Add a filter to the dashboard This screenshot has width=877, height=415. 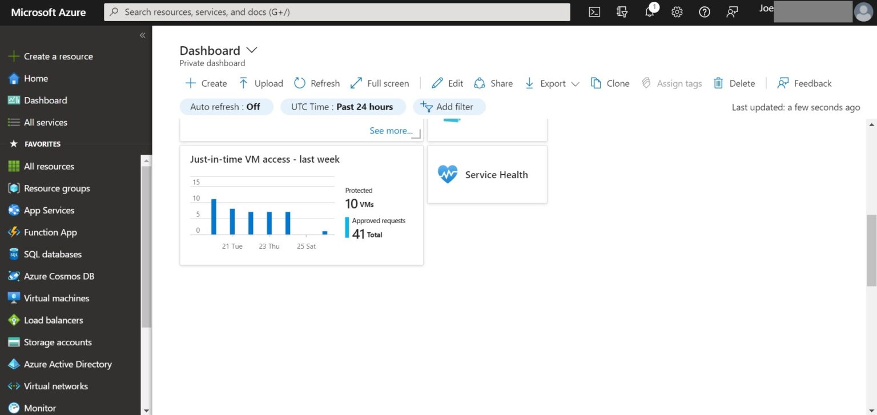click(449, 106)
